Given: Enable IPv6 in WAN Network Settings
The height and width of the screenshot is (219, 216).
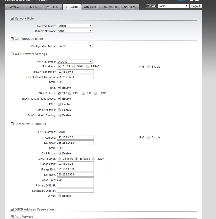Looking at the screenshot, I should [148, 67].
